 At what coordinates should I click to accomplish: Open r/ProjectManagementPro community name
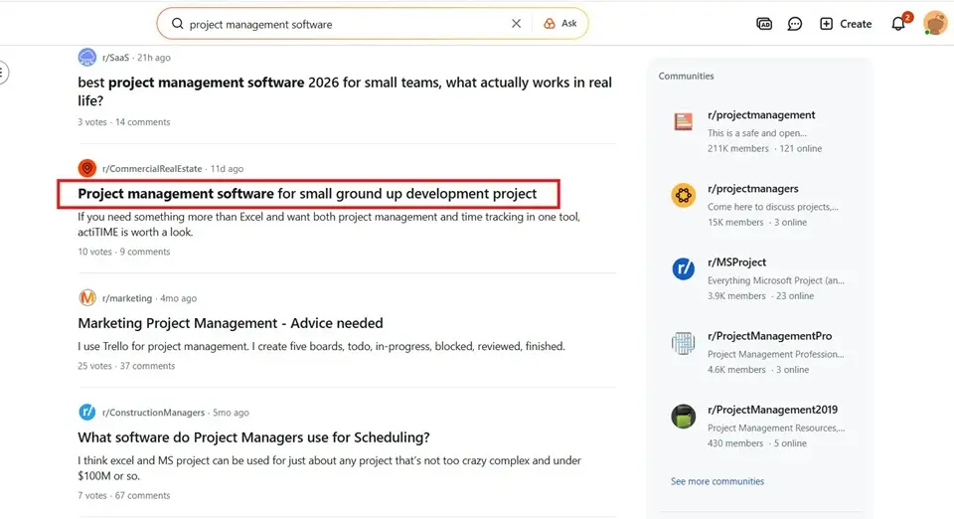point(769,336)
